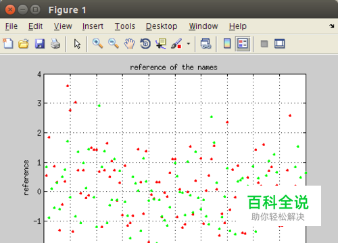Open the Insert menu
This screenshot has width=338, height=243.
[93, 26]
